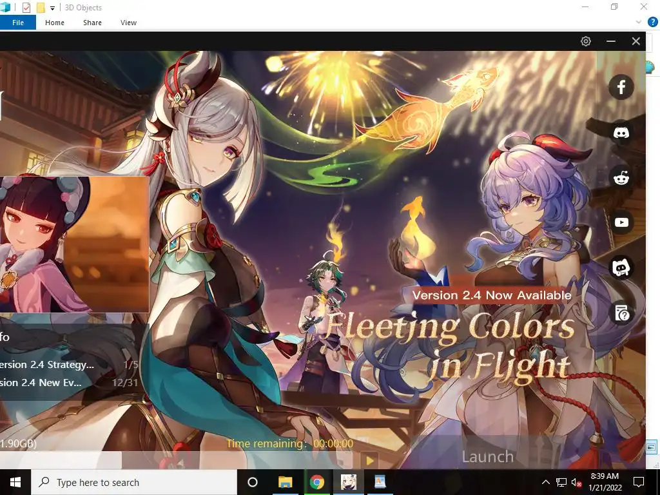Click the muted volume tray icon
660x495 pixels.
pyautogui.click(x=577, y=482)
